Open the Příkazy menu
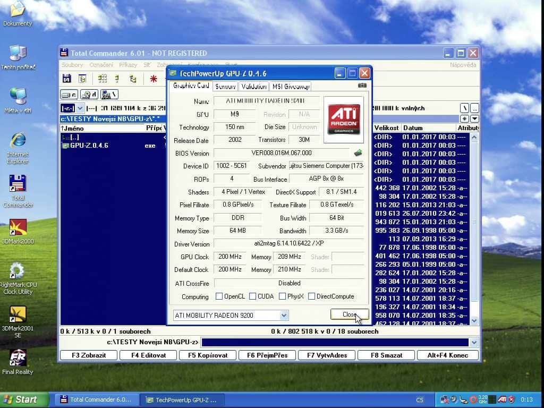544x408 pixels. click(128, 65)
